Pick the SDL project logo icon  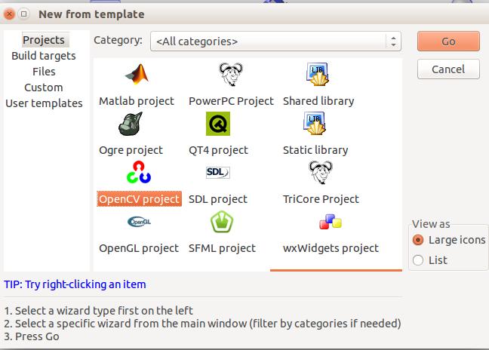click(x=218, y=172)
